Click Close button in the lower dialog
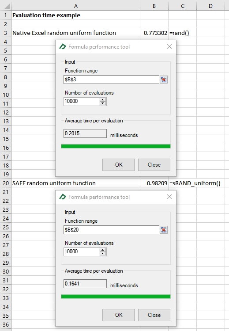 154,315
